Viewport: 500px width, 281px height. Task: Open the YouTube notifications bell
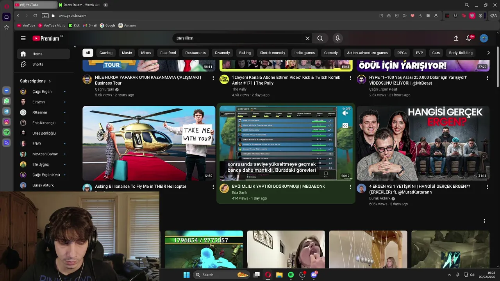(x=469, y=38)
